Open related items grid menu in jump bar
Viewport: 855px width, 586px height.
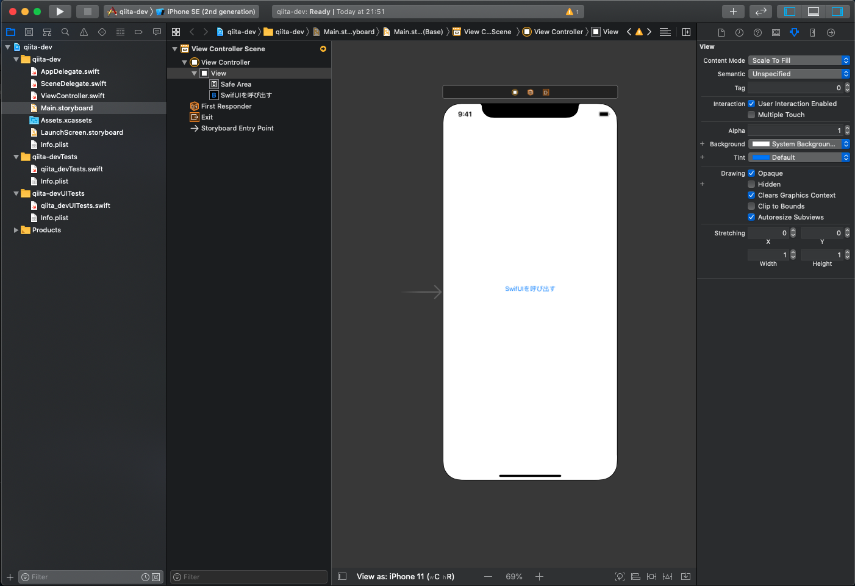176,32
